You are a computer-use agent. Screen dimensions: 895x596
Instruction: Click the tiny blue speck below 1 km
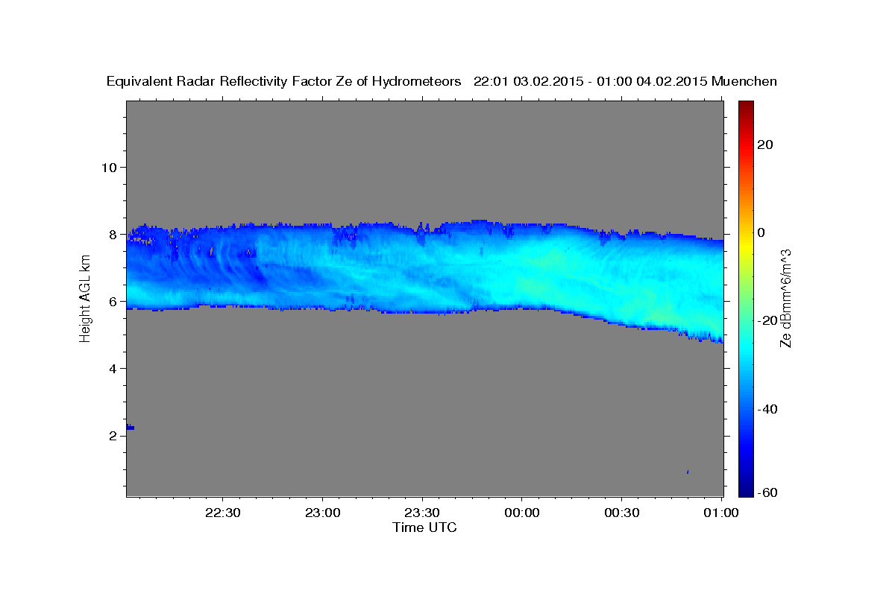[688, 472]
